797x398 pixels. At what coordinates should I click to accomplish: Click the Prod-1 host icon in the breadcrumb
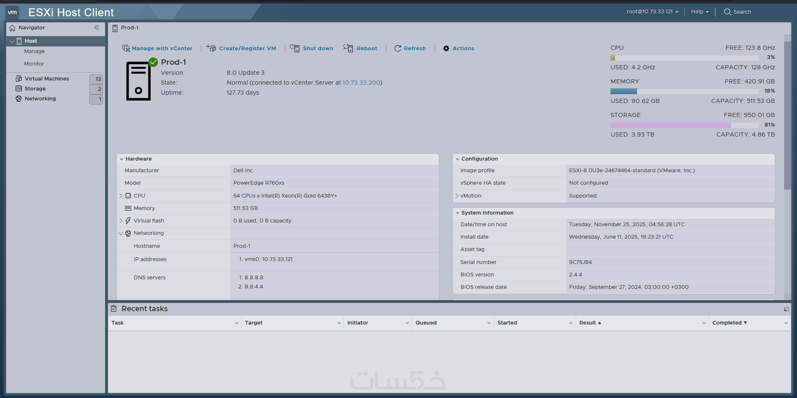tap(115, 28)
